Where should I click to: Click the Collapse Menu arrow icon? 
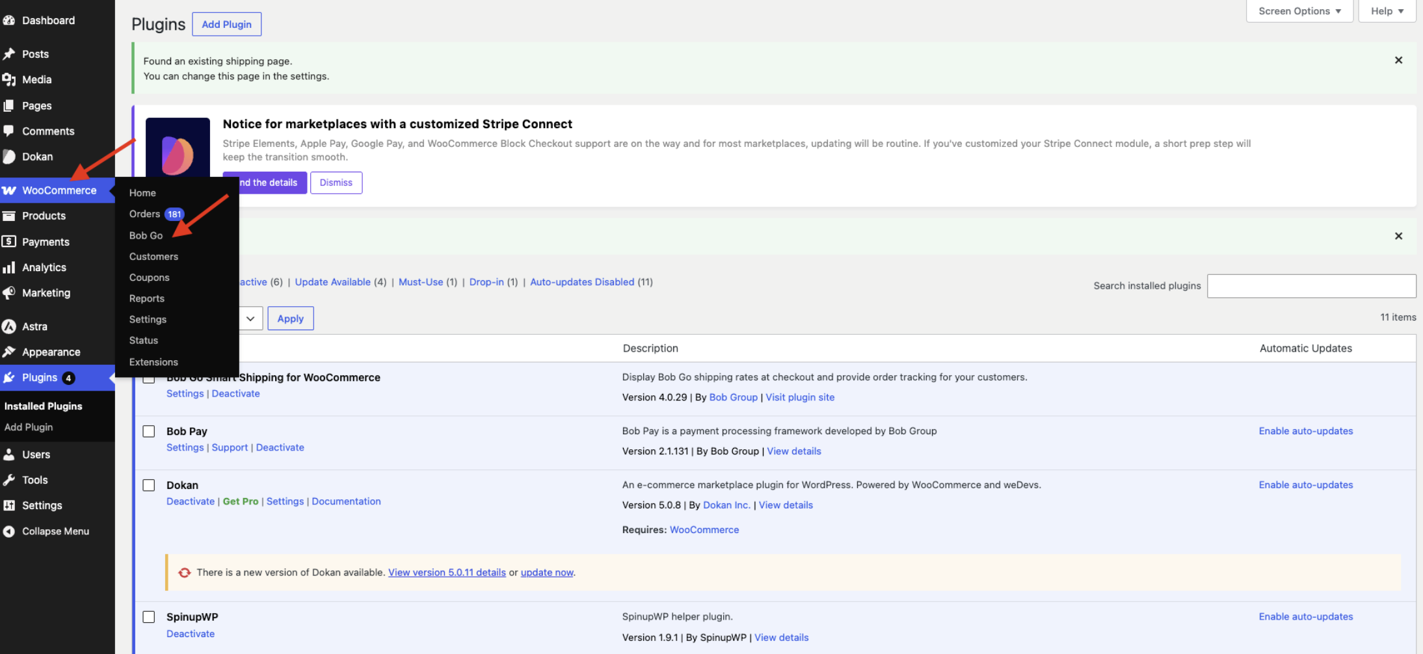[x=8, y=531]
